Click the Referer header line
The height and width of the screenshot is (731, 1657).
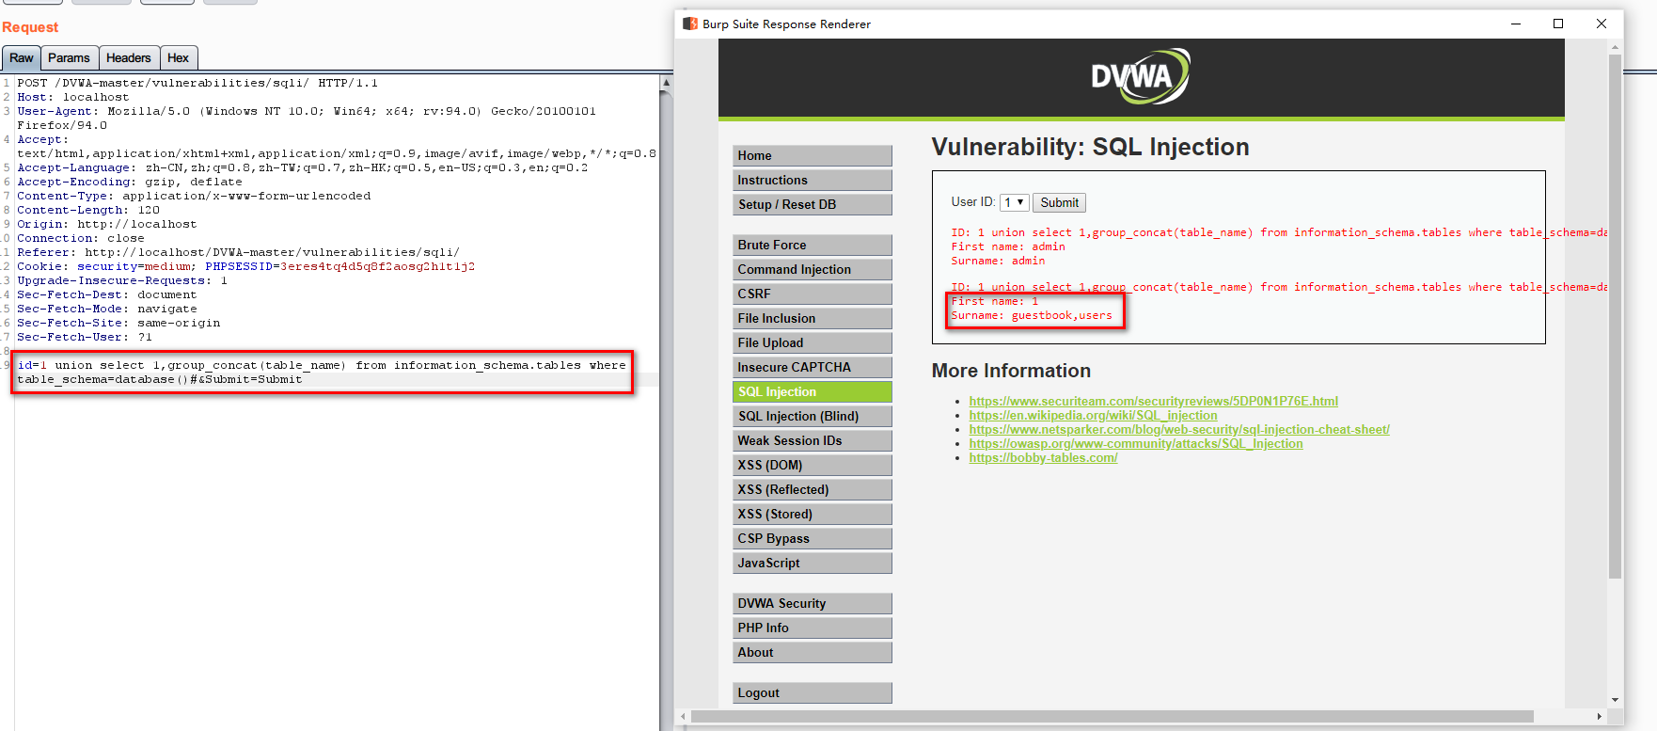pyautogui.click(x=238, y=252)
